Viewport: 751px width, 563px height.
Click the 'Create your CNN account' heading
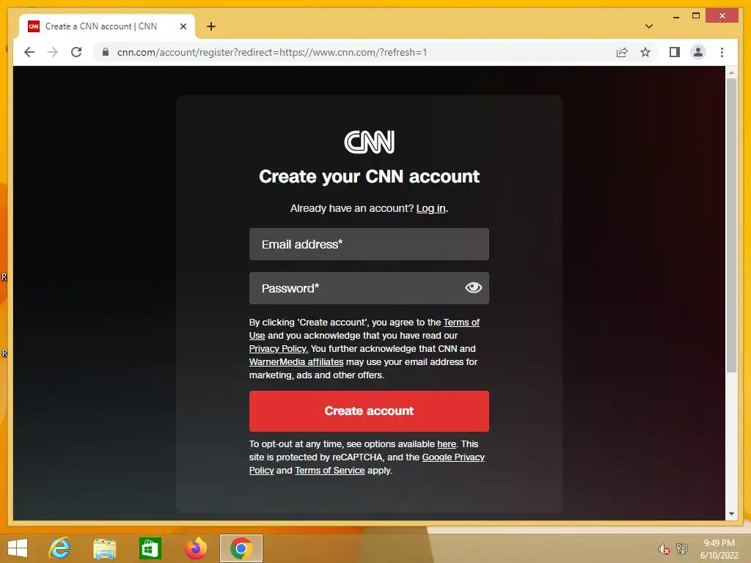(x=369, y=177)
